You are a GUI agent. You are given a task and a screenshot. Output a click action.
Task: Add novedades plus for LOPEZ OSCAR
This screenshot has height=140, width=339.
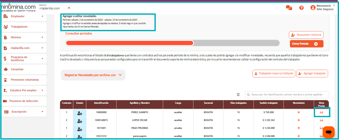tap(299, 120)
